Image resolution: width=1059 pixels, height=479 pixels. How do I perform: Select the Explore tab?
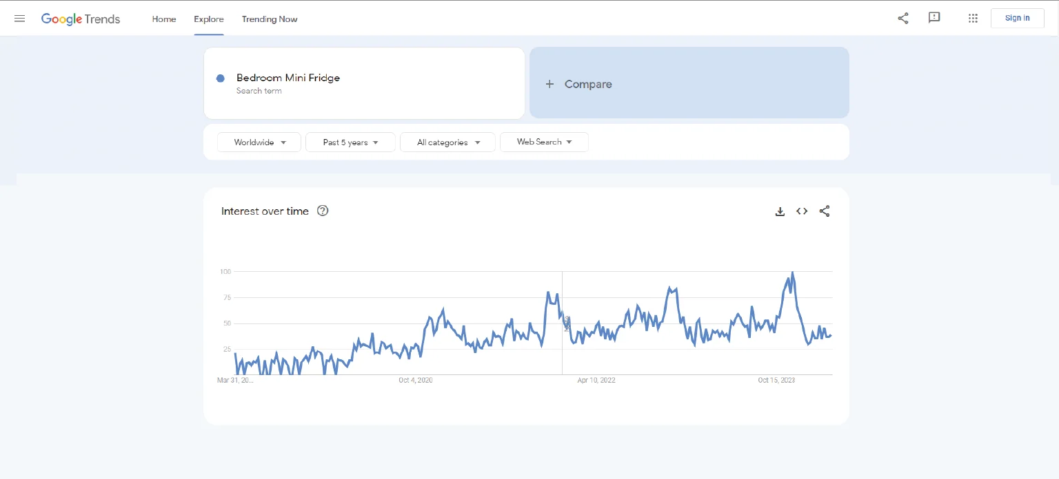208,19
